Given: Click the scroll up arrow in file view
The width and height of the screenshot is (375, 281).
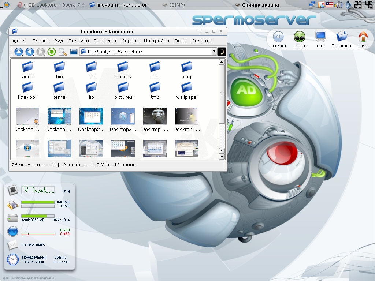Looking at the screenshot, I should point(222,62).
